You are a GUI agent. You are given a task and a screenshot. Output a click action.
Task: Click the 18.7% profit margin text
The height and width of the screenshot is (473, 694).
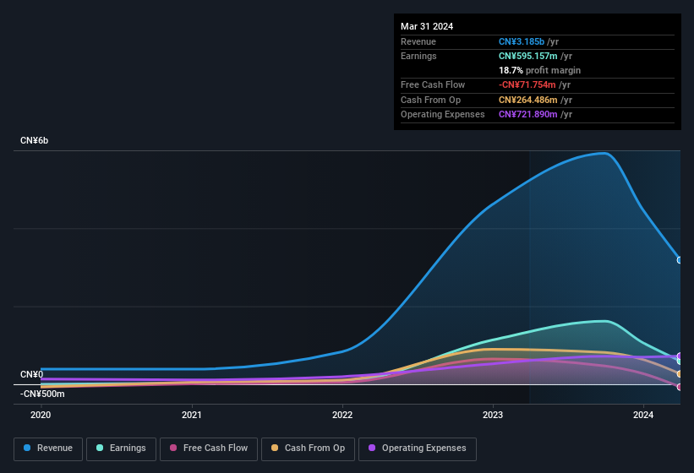(x=539, y=70)
